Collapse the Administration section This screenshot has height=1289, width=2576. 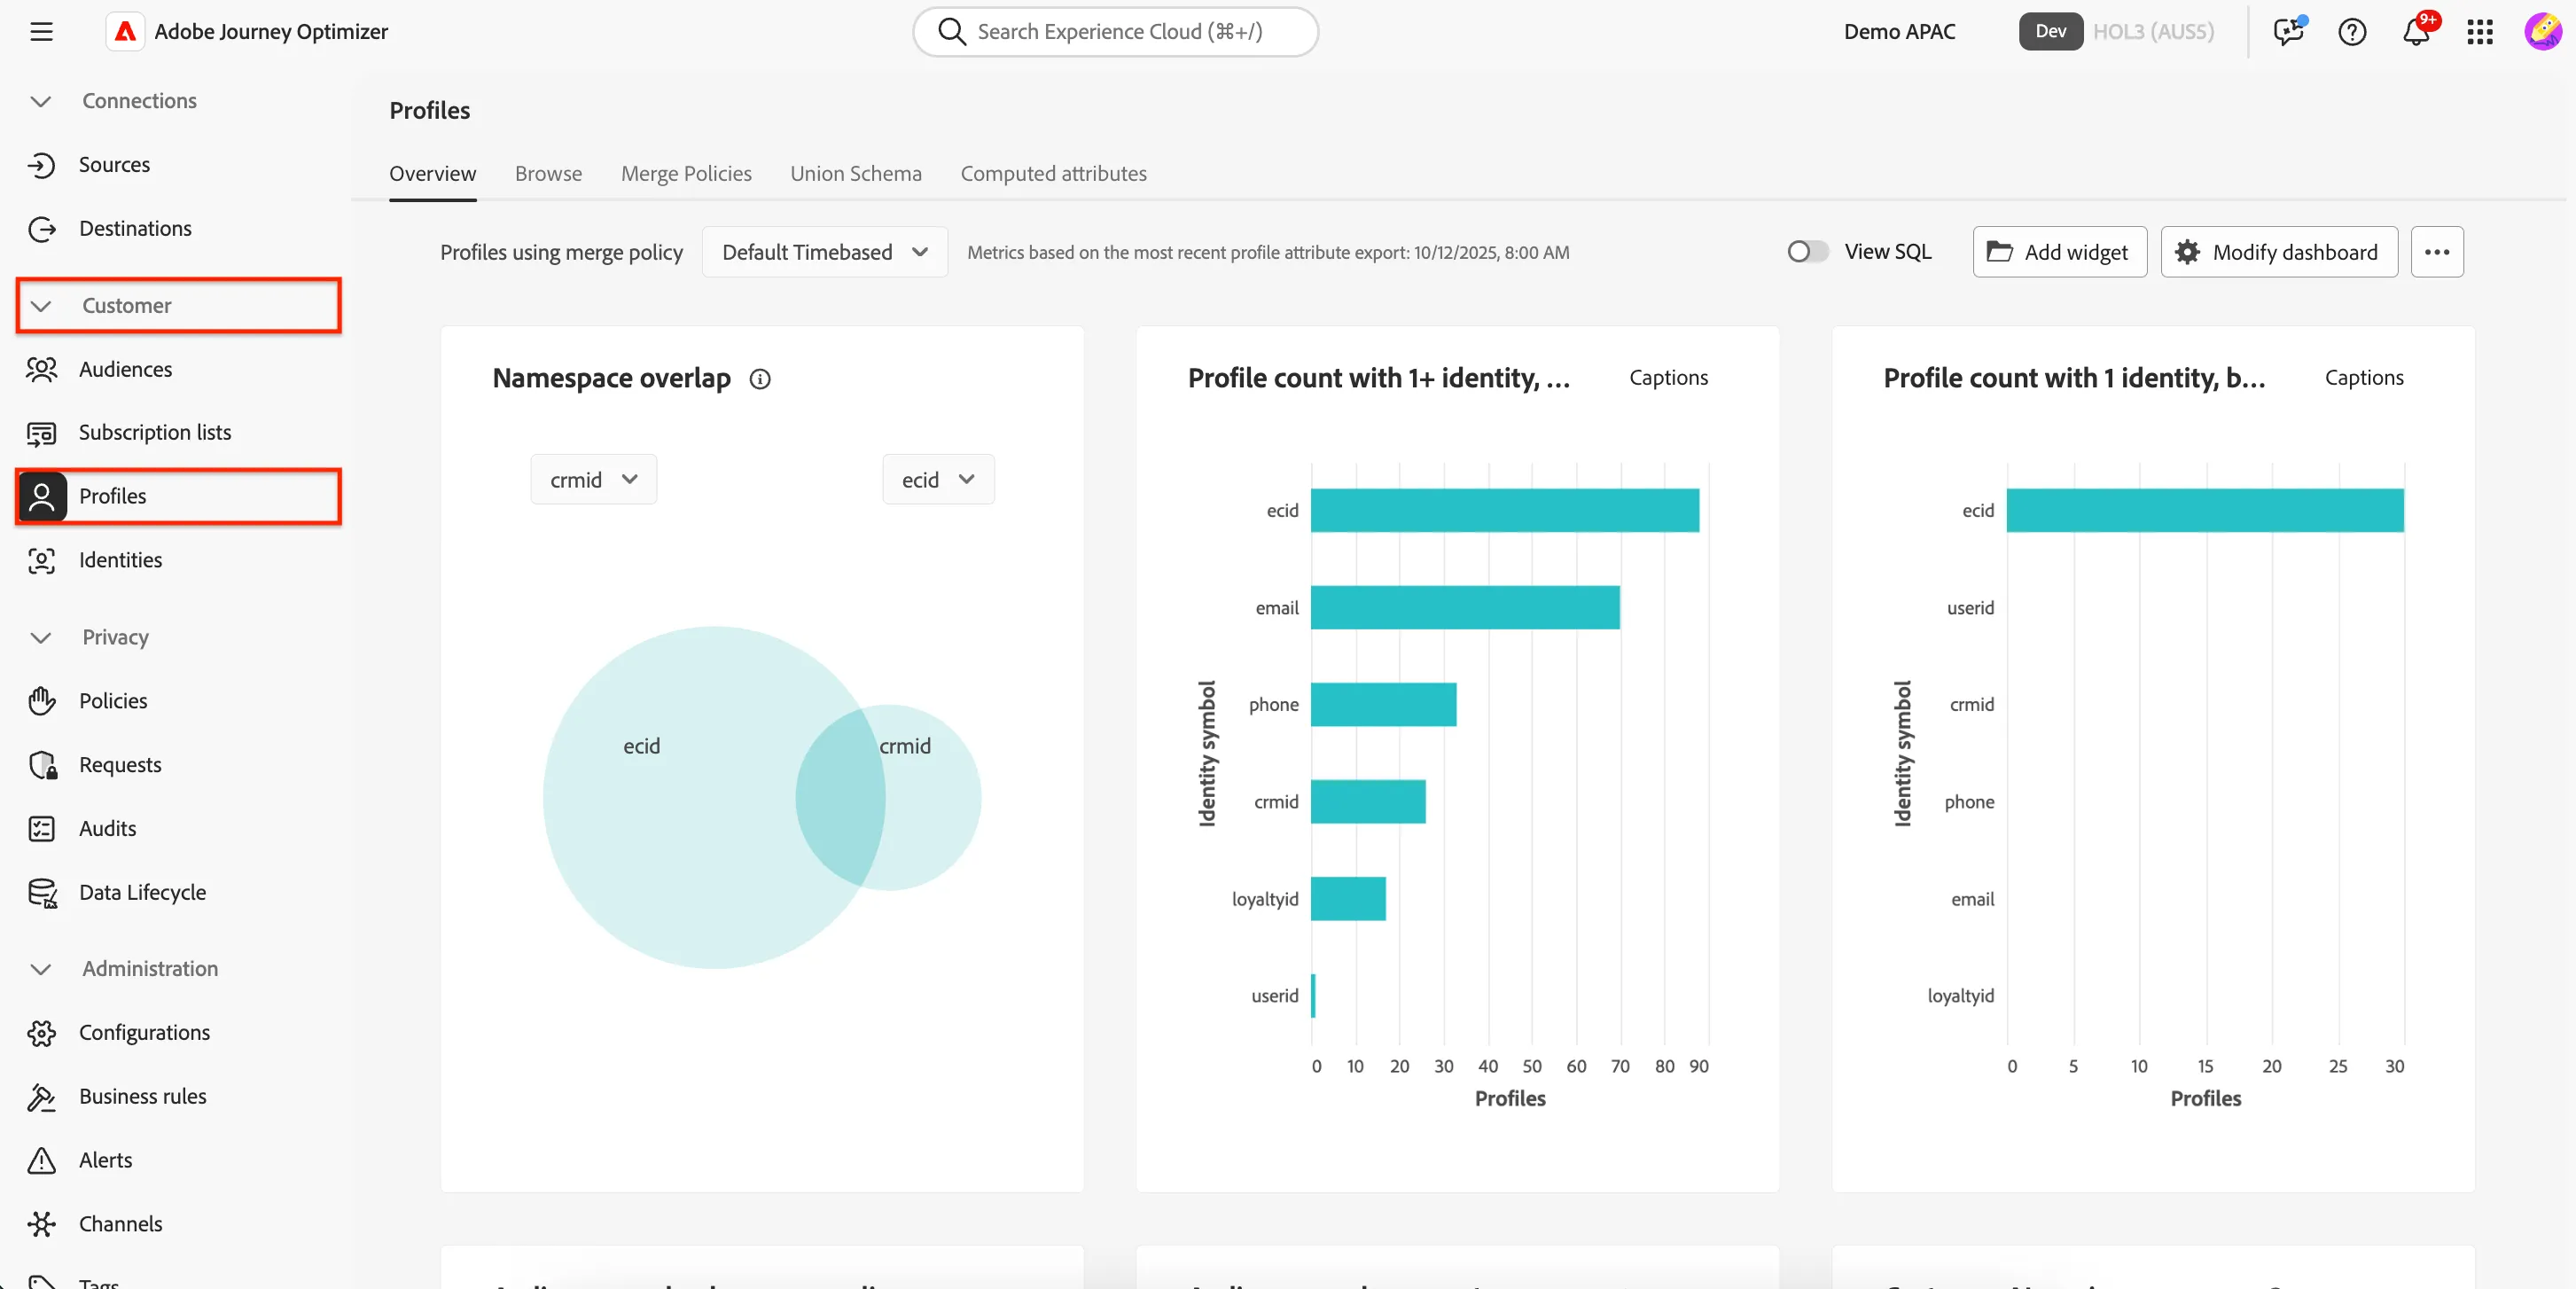(41, 969)
